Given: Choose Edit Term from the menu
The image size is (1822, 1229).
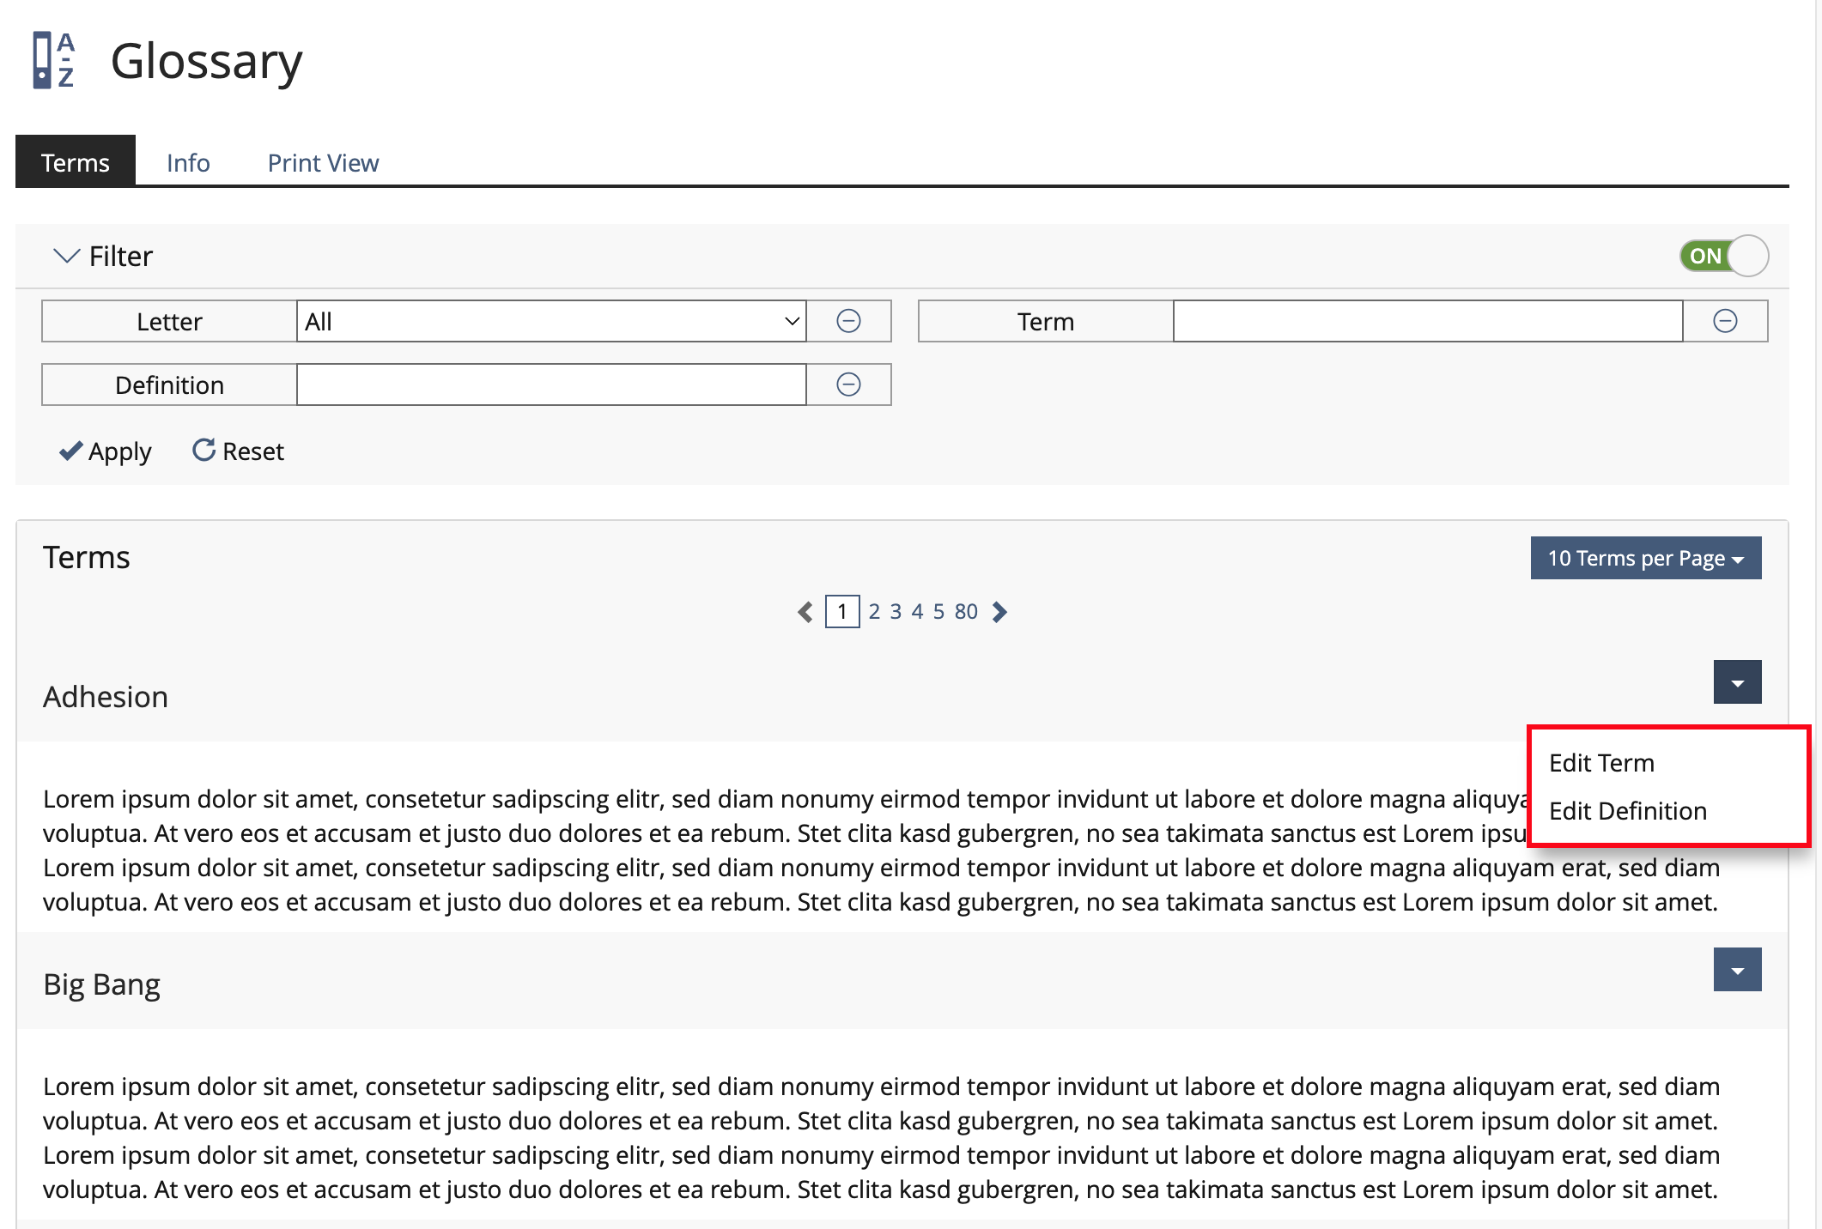Looking at the screenshot, I should [x=1601, y=763].
